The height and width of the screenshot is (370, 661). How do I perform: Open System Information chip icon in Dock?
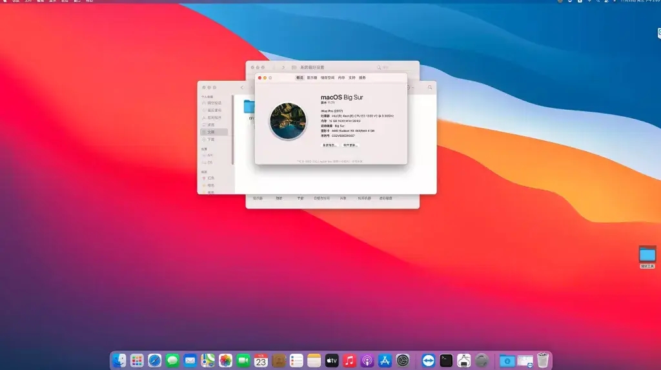click(x=463, y=361)
